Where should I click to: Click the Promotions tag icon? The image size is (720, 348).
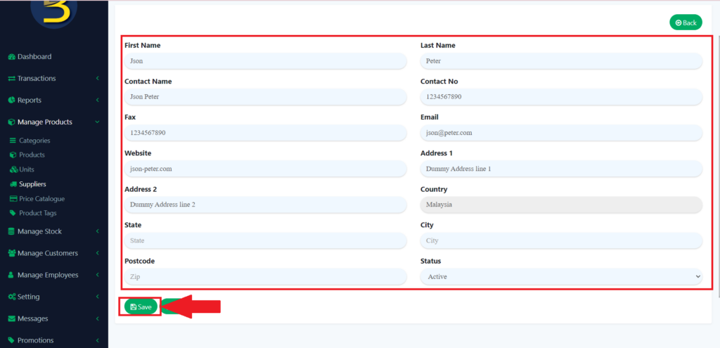11,340
